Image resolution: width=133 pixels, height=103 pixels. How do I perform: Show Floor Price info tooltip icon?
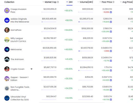click(x=113, y=2)
